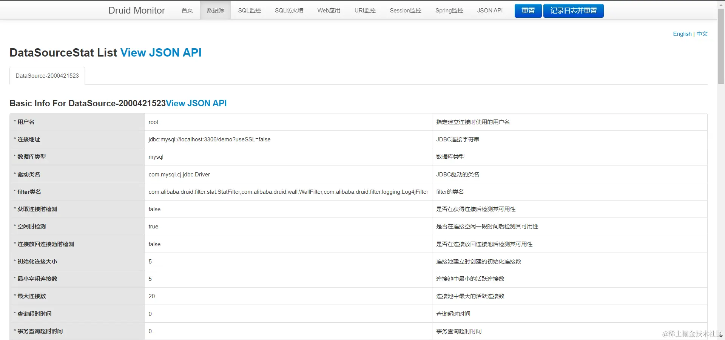Switch language to 中文
This screenshot has width=725, height=340.
click(x=702, y=34)
